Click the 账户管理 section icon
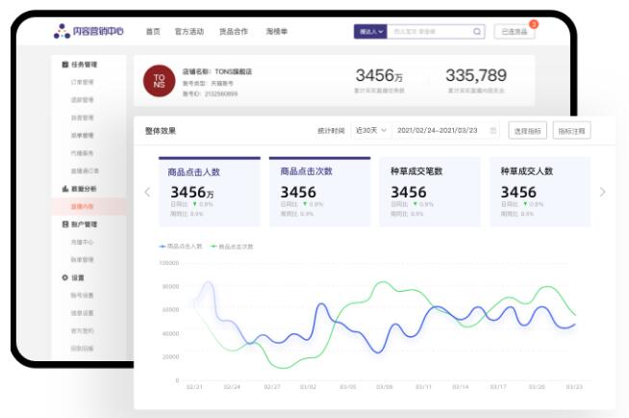The height and width of the screenshot is (418, 629). click(65, 224)
